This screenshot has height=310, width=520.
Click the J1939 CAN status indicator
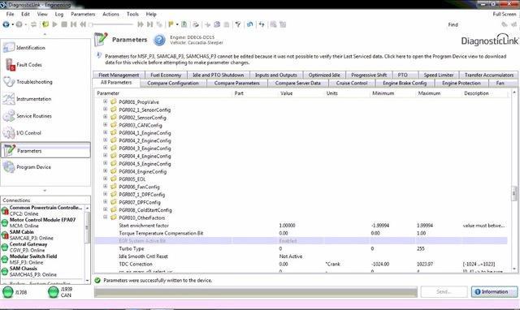(x=59, y=292)
